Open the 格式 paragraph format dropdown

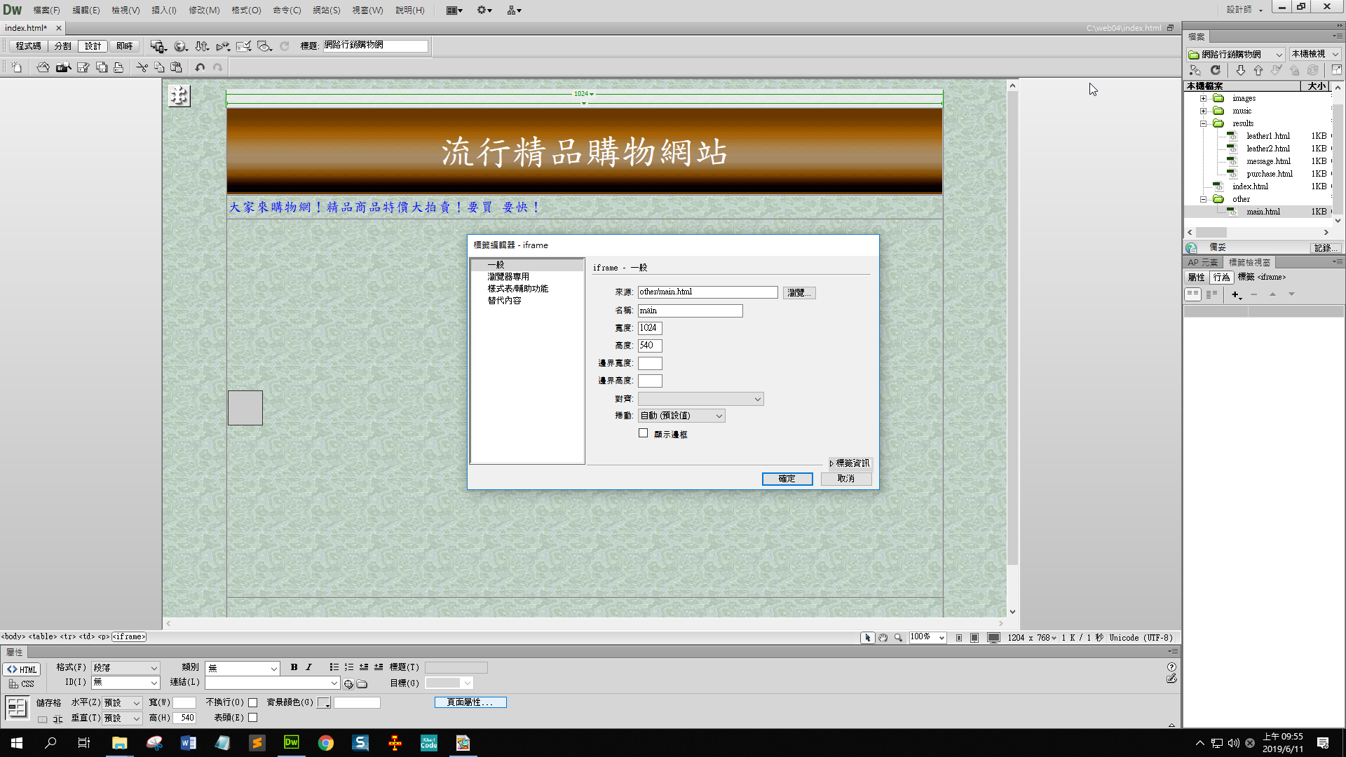pyautogui.click(x=125, y=668)
